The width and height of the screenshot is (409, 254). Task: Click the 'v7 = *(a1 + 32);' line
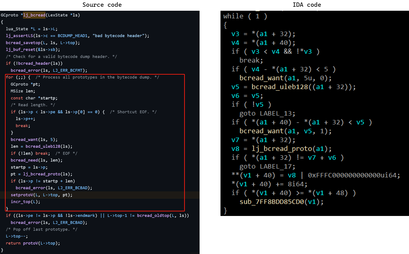263,140
